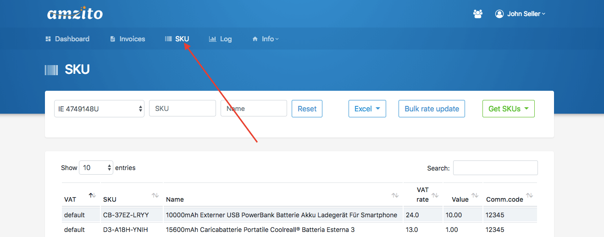
Task: Sort table by VAT column arrows
Action: [92, 195]
